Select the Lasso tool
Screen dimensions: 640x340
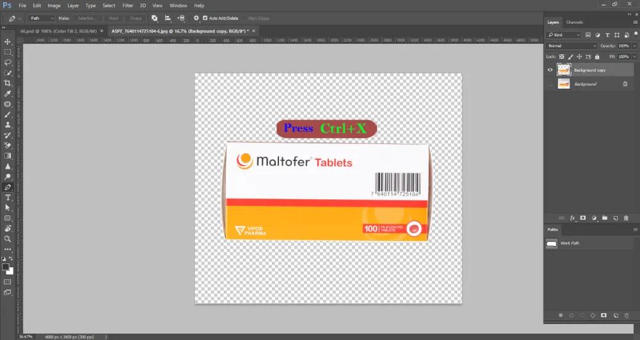pos(7,63)
